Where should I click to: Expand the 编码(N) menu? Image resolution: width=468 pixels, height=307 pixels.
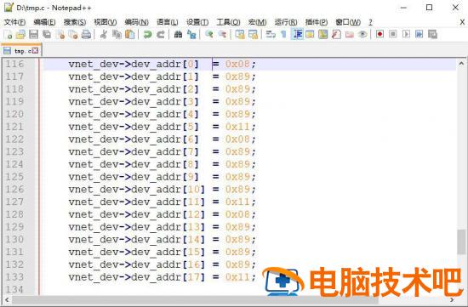pyautogui.click(x=136, y=22)
